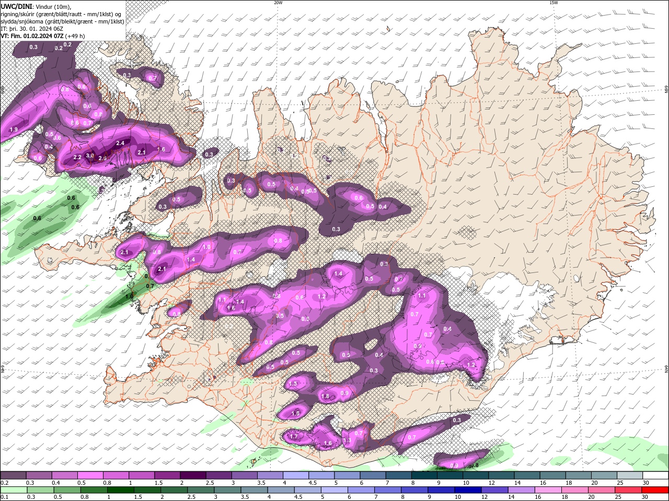This screenshot has width=669, height=501.
Task: Click the white snow swatch starting at 30
Action: (655, 475)
